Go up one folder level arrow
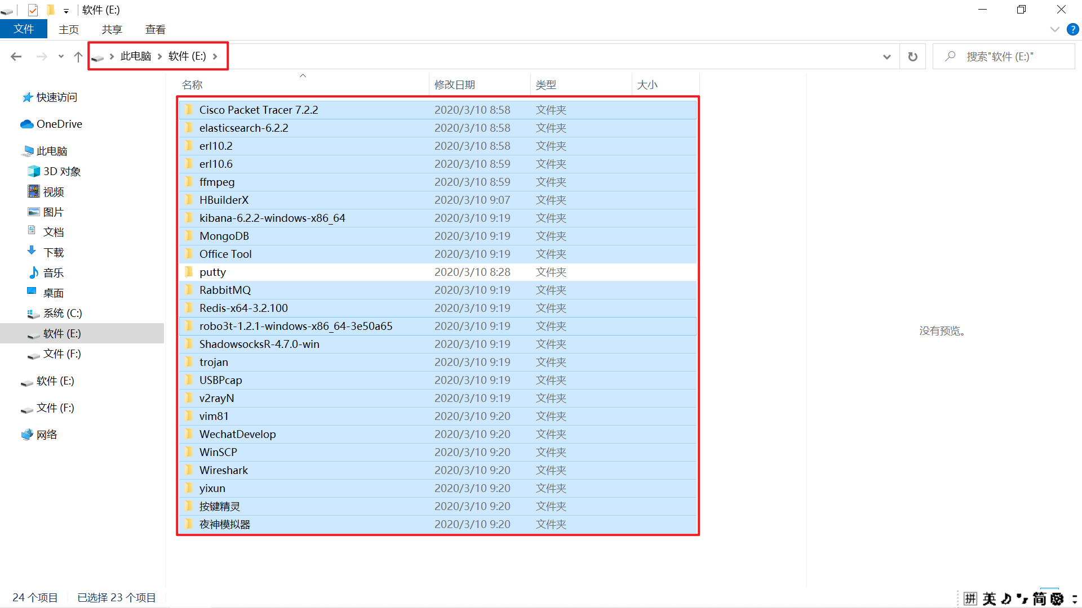The height and width of the screenshot is (608, 1082). [x=78, y=56]
